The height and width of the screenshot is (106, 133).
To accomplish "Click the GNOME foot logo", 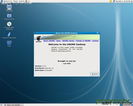I will click(39, 39).
